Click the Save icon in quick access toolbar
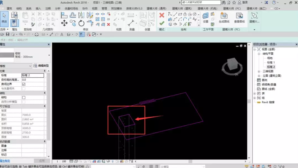The image size is (298, 168). tap(8, 35)
